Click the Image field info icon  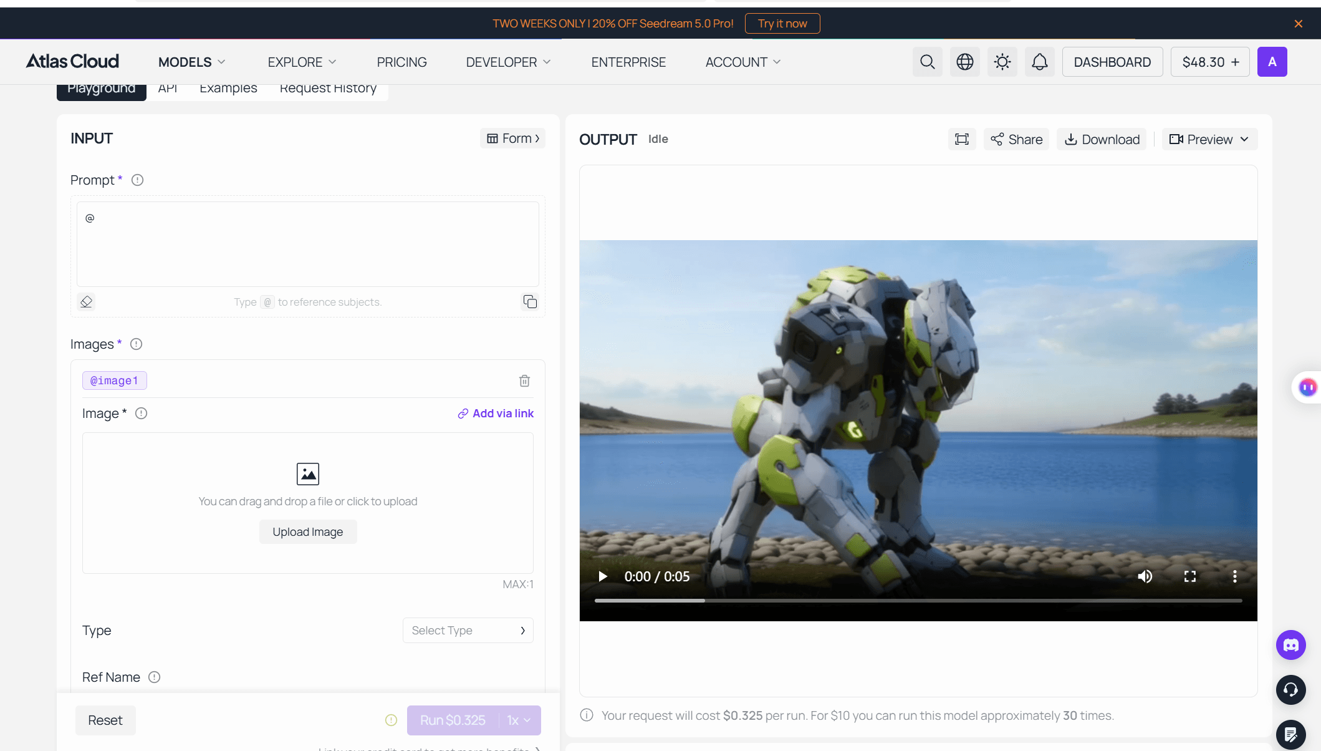(x=142, y=414)
